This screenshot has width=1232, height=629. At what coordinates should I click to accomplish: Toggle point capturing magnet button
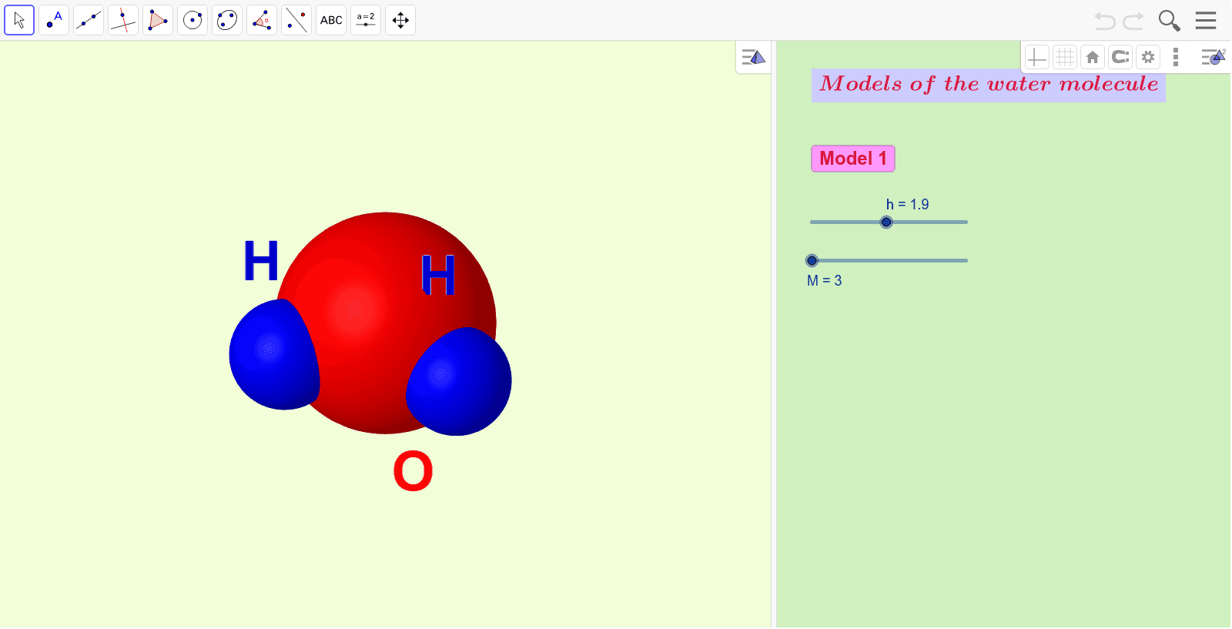click(1120, 57)
